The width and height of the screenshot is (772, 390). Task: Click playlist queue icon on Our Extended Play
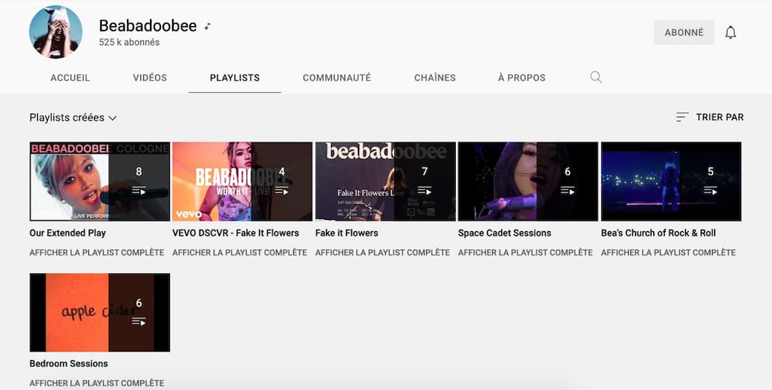point(139,191)
